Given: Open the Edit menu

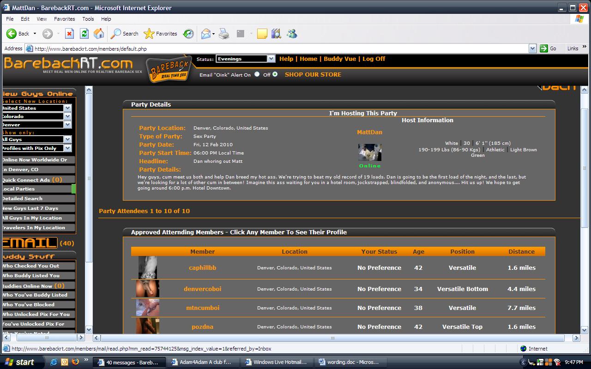Looking at the screenshot, I should coord(25,19).
